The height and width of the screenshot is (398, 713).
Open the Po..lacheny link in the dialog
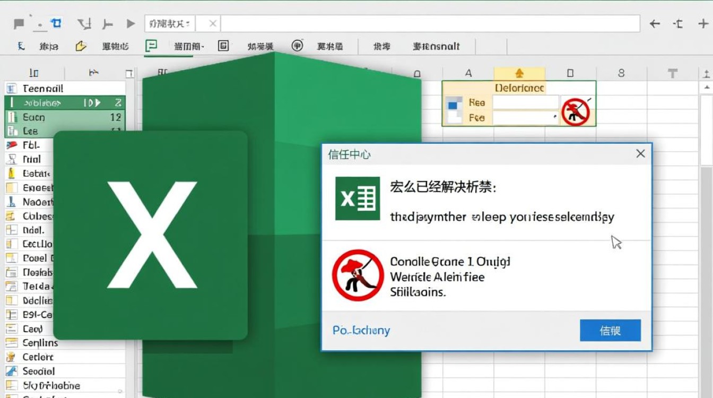tap(361, 331)
